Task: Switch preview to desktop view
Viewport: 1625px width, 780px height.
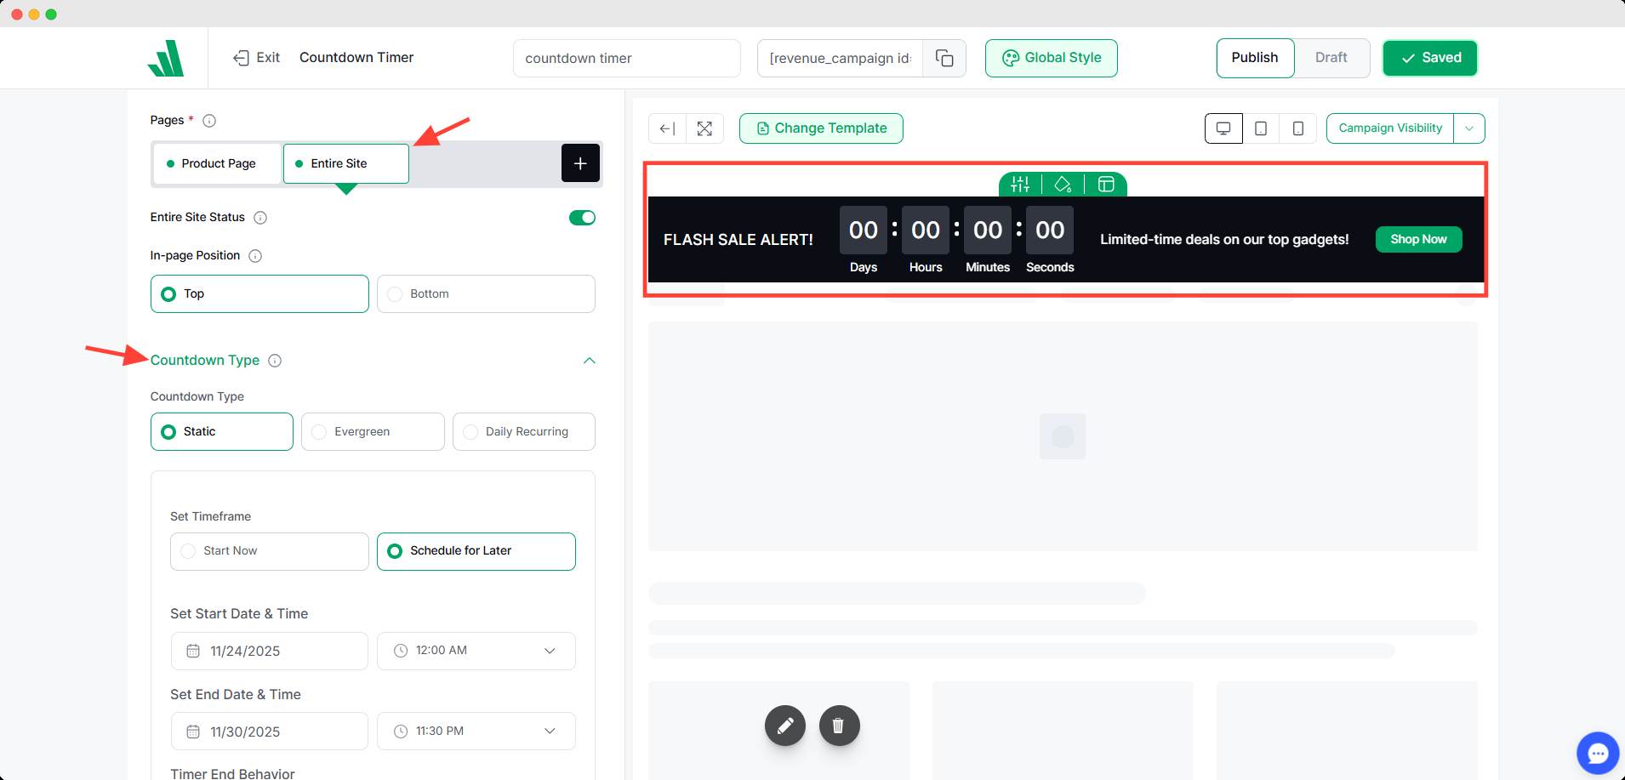Action: coord(1223,128)
